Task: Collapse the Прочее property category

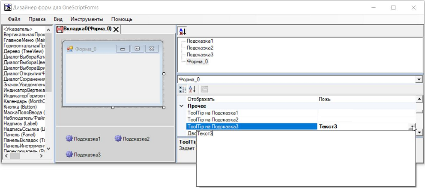Action: pyautogui.click(x=182, y=106)
